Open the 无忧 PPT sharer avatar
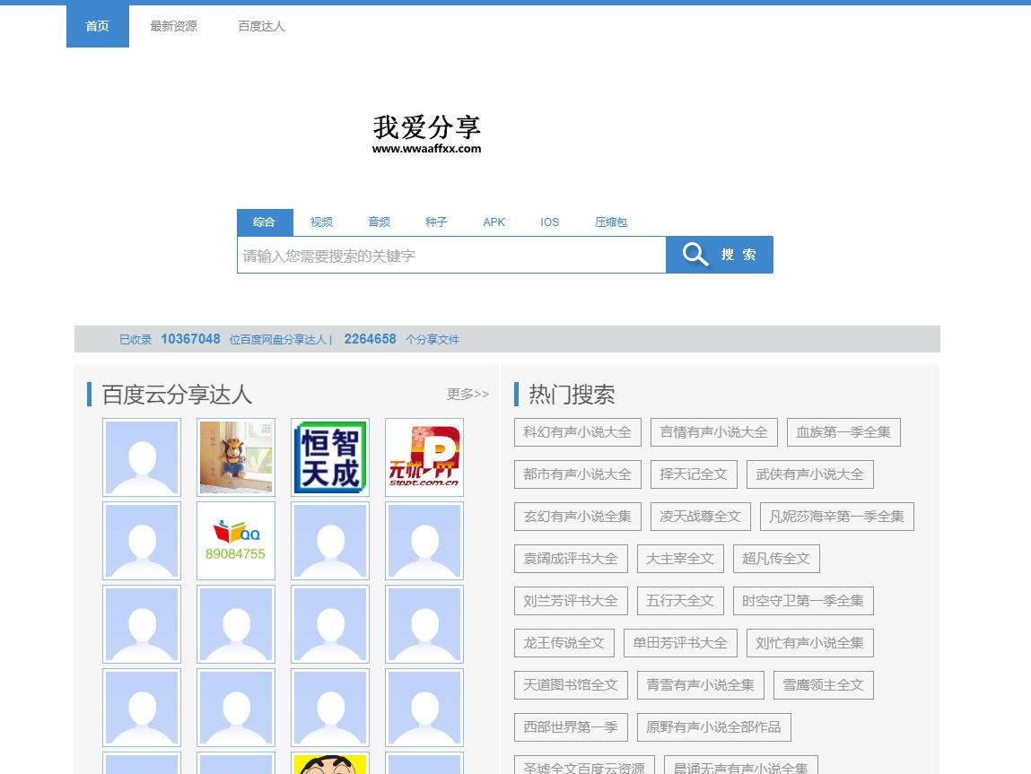Image resolution: width=1031 pixels, height=774 pixels. point(424,457)
